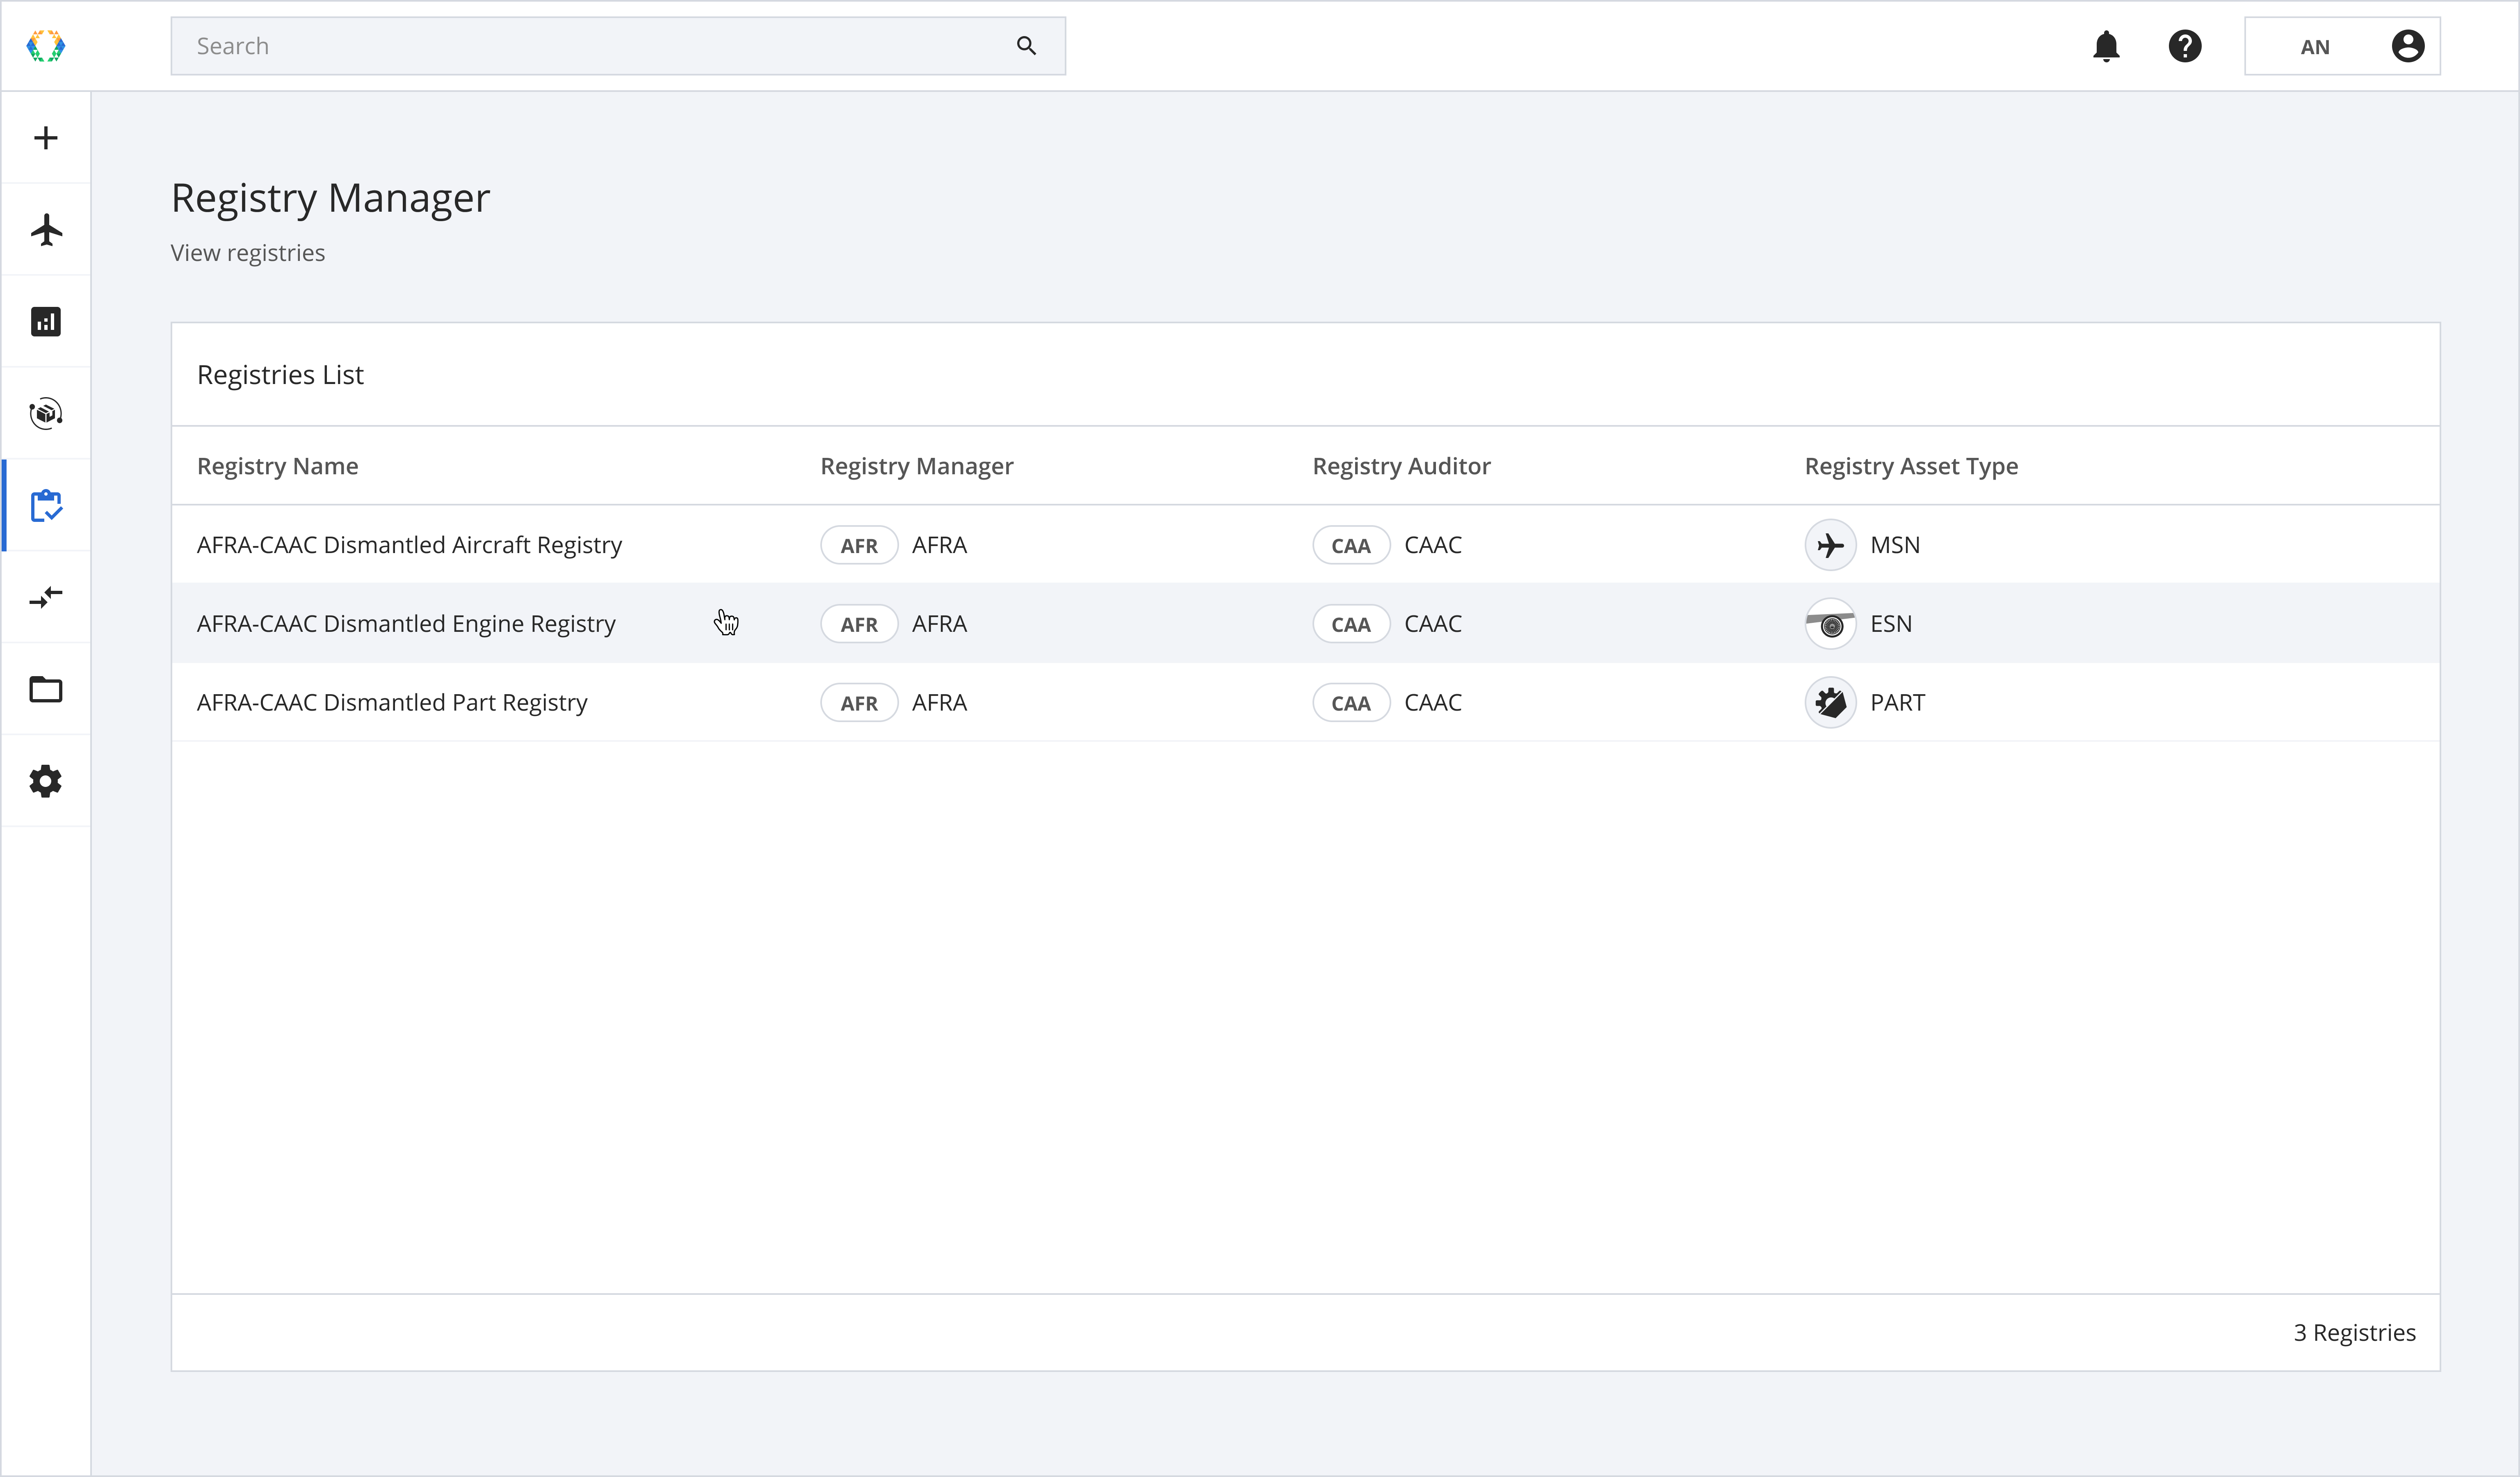
Task: Click the MSN airplane asset type icon
Action: coord(1830,545)
